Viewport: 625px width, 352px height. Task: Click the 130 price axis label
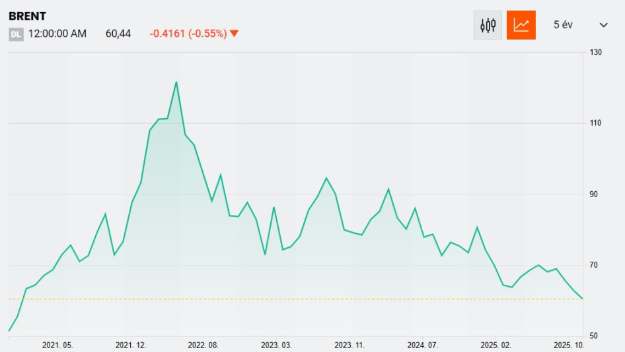pos(595,52)
